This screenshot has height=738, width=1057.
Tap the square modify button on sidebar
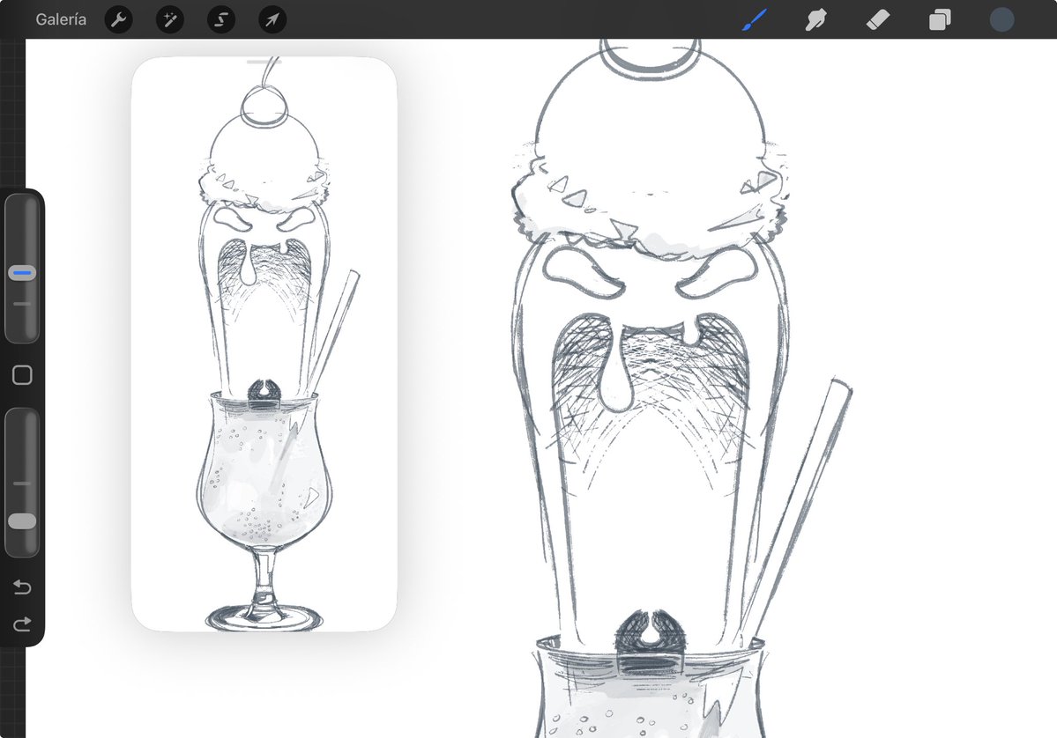coord(22,375)
